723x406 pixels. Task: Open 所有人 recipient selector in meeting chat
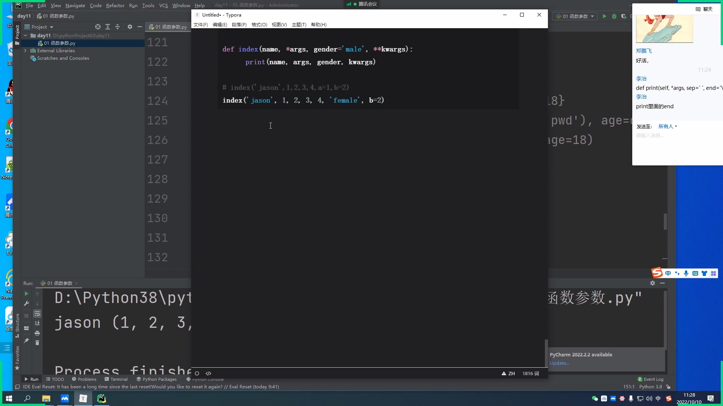pos(667,126)
